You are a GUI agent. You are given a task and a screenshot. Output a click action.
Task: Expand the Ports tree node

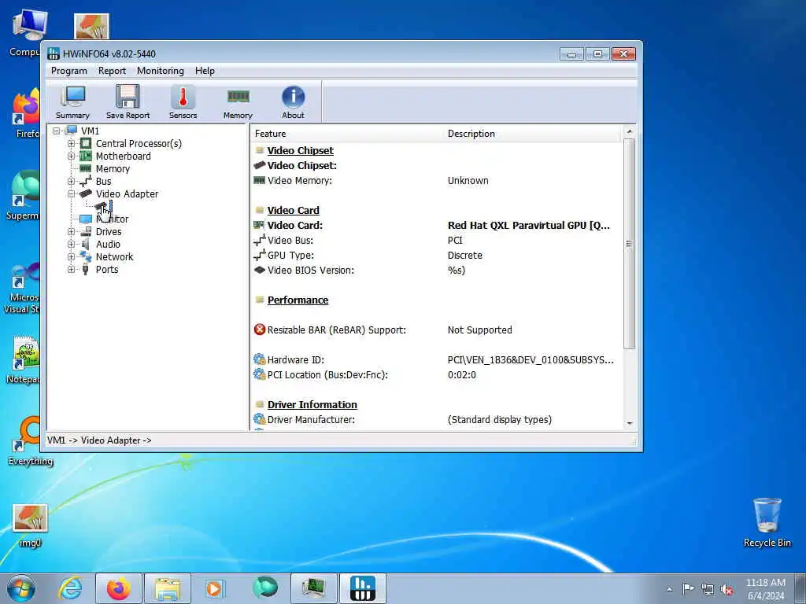point(72,270)
